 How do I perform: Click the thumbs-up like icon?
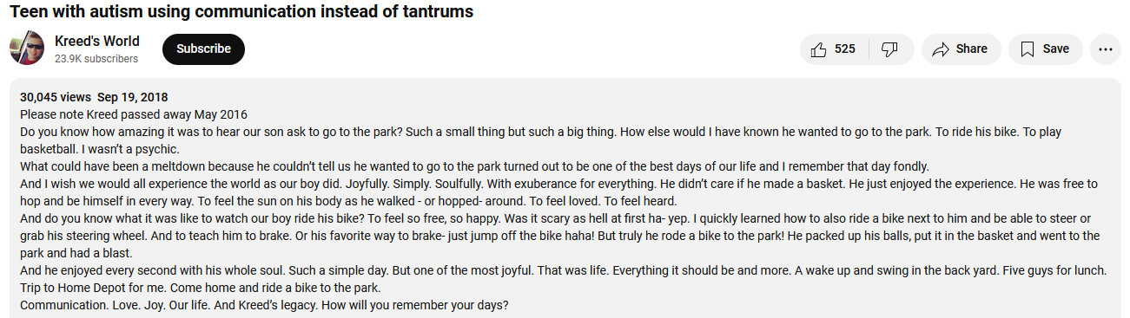pyautogui.click(x=818, y=49)
